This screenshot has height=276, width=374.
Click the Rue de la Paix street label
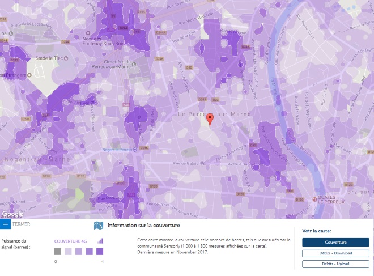[x=185, y=37]
